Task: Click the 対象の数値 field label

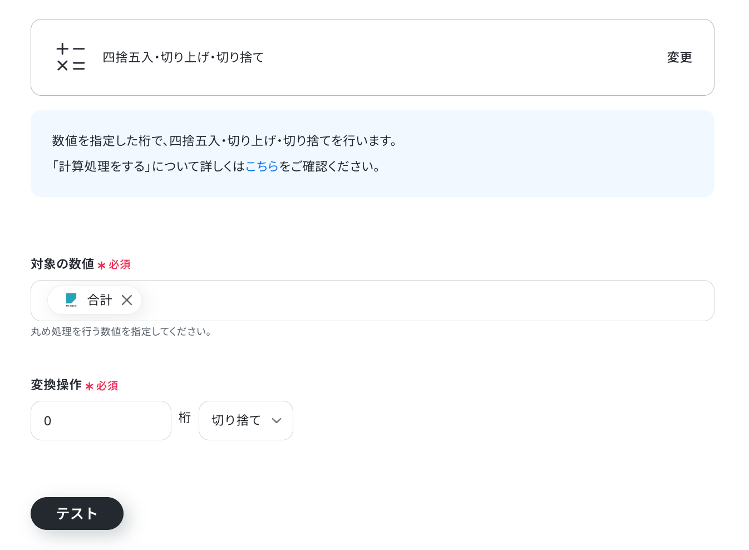Action: click(62, 264)
